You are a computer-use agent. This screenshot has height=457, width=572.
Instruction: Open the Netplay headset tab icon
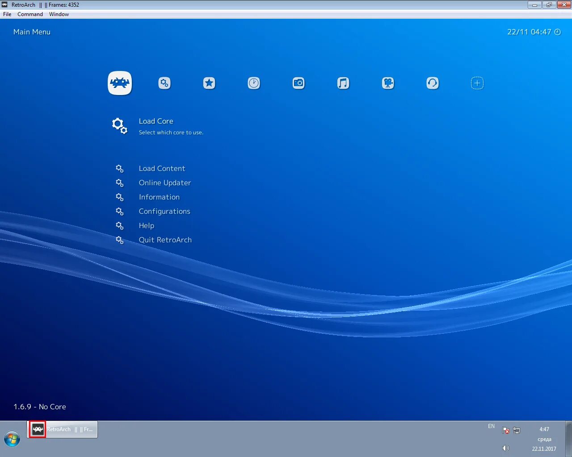pyautogui.click(x=433, y=83)
